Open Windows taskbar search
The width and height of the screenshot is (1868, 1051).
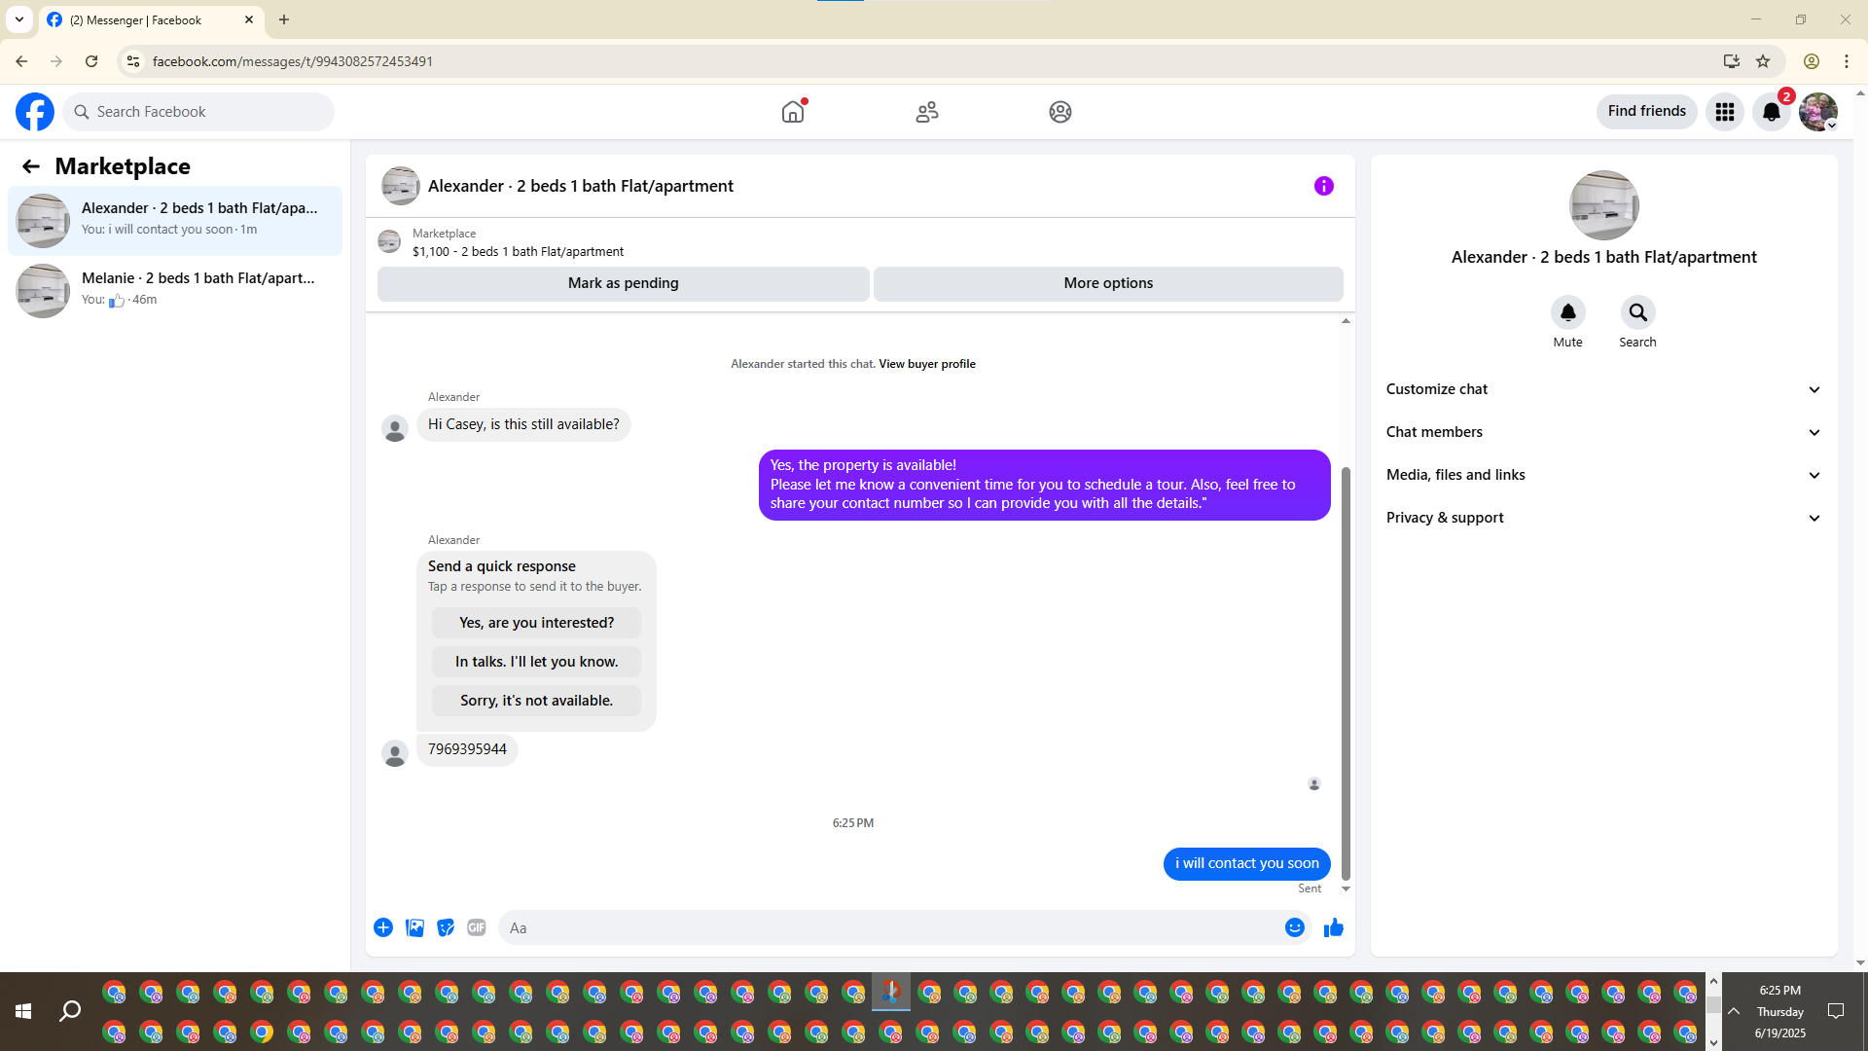tap(70, 1012)
